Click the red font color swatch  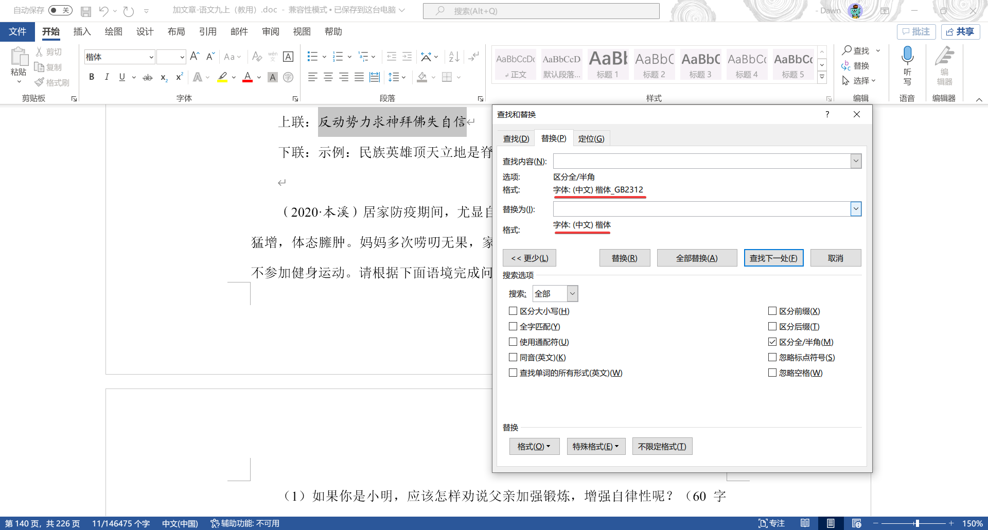tap(248, 77)
